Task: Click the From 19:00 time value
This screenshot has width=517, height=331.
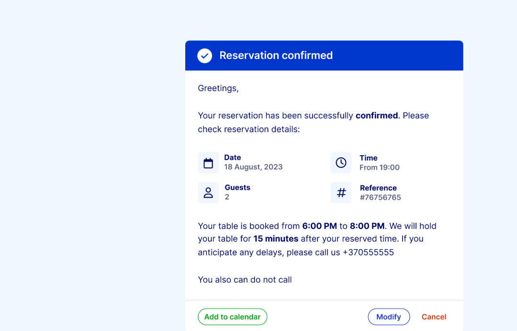Action: coord(380,167)
